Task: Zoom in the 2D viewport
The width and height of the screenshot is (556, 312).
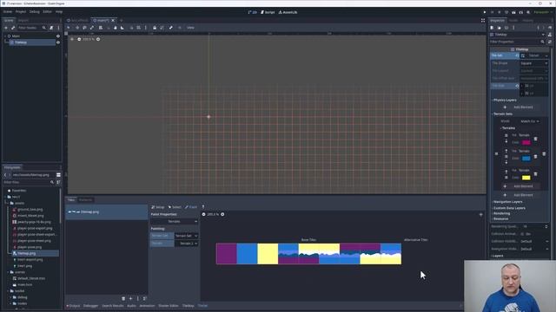Action: tap(98, 39)
